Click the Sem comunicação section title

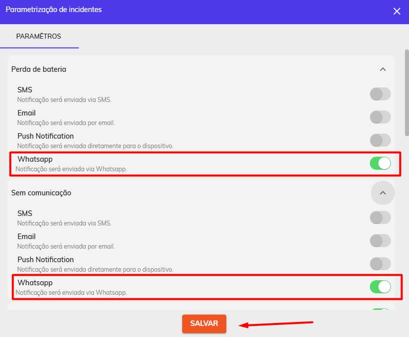point(41,193)
